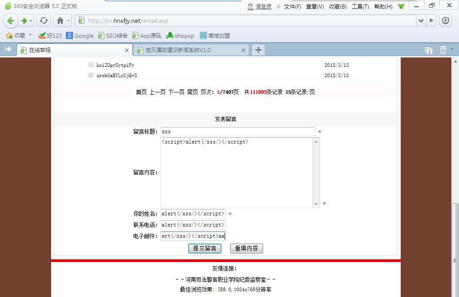459x297 pixels.
Task: Click the go arrow beside the address bar
Action: click(431, 21)
